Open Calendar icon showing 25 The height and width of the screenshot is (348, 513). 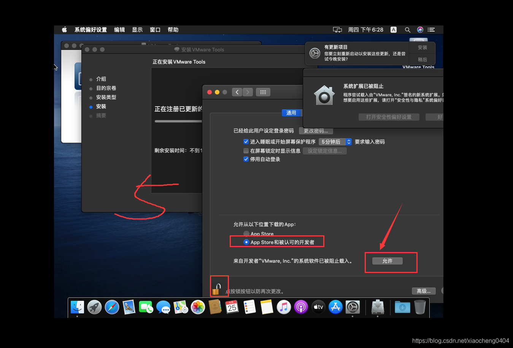coord(232,307)
